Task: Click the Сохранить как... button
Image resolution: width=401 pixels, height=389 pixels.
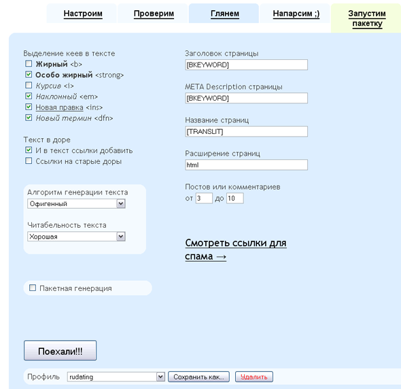Action: pyautogui.click(x=198, y=377)
